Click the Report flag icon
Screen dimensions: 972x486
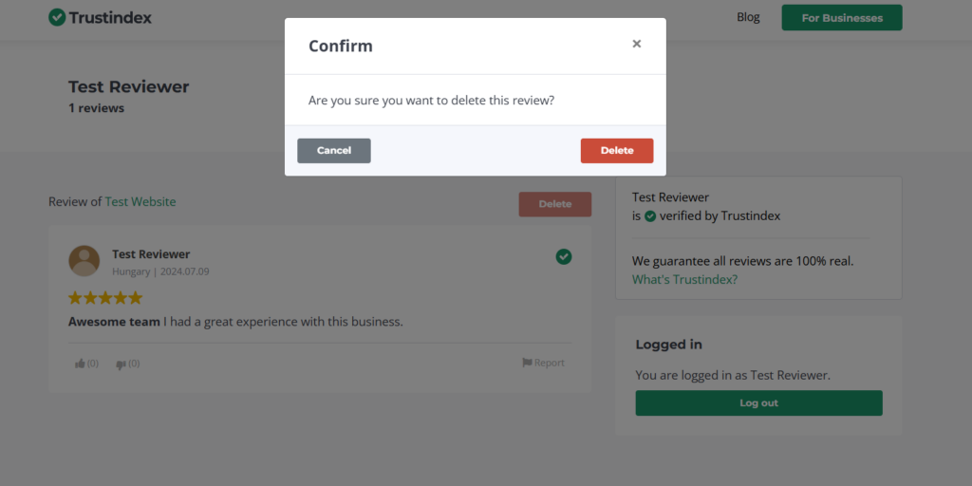(x=527, y=363)
